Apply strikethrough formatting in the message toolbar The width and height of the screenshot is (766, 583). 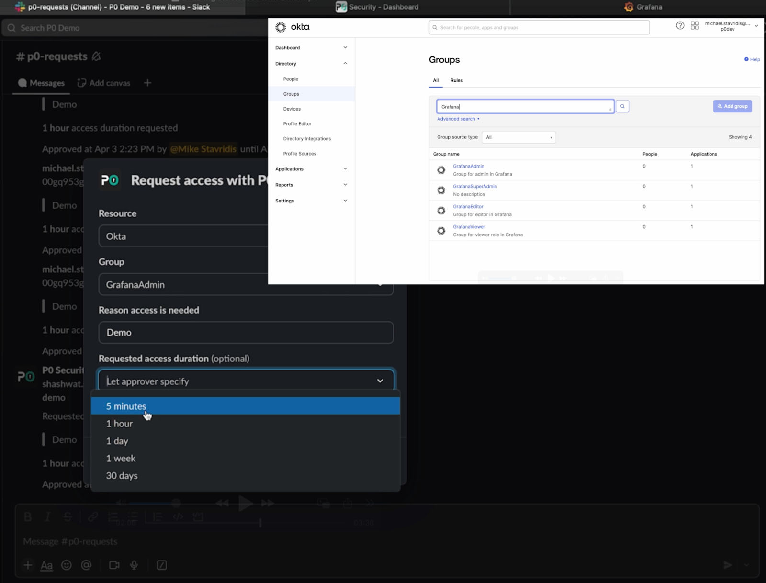pos(68,517)
